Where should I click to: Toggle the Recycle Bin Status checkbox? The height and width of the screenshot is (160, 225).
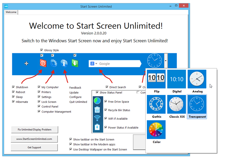[106, 110]
